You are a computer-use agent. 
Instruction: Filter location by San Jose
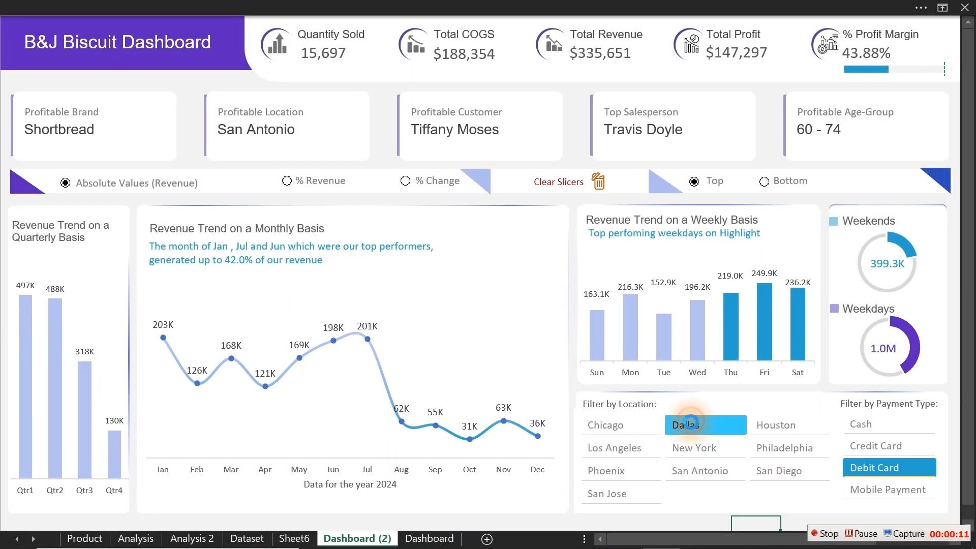tap(621, 494)
